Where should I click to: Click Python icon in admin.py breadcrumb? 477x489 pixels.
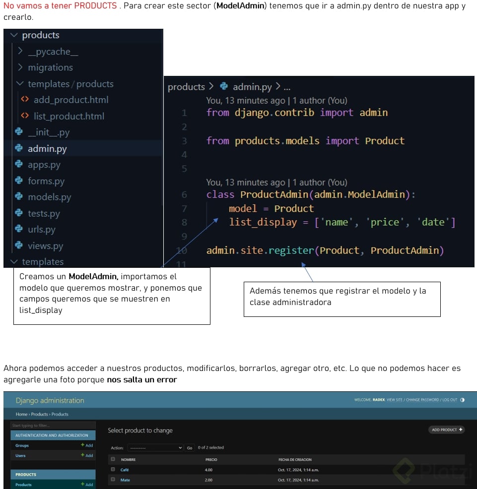pyautogui.click(x=224, y=86)
